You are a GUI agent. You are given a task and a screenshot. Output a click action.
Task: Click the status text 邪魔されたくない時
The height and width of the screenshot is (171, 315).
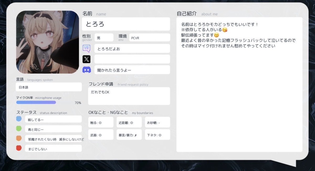(x=42, y=139)
